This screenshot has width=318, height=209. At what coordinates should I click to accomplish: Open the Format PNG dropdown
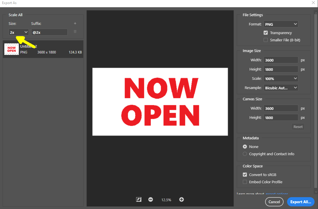point(281,24)
